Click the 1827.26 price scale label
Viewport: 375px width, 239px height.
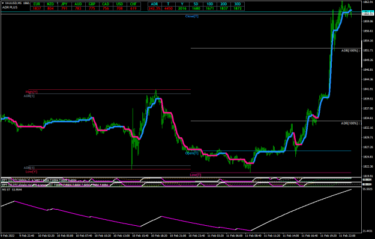click(368, 147)
